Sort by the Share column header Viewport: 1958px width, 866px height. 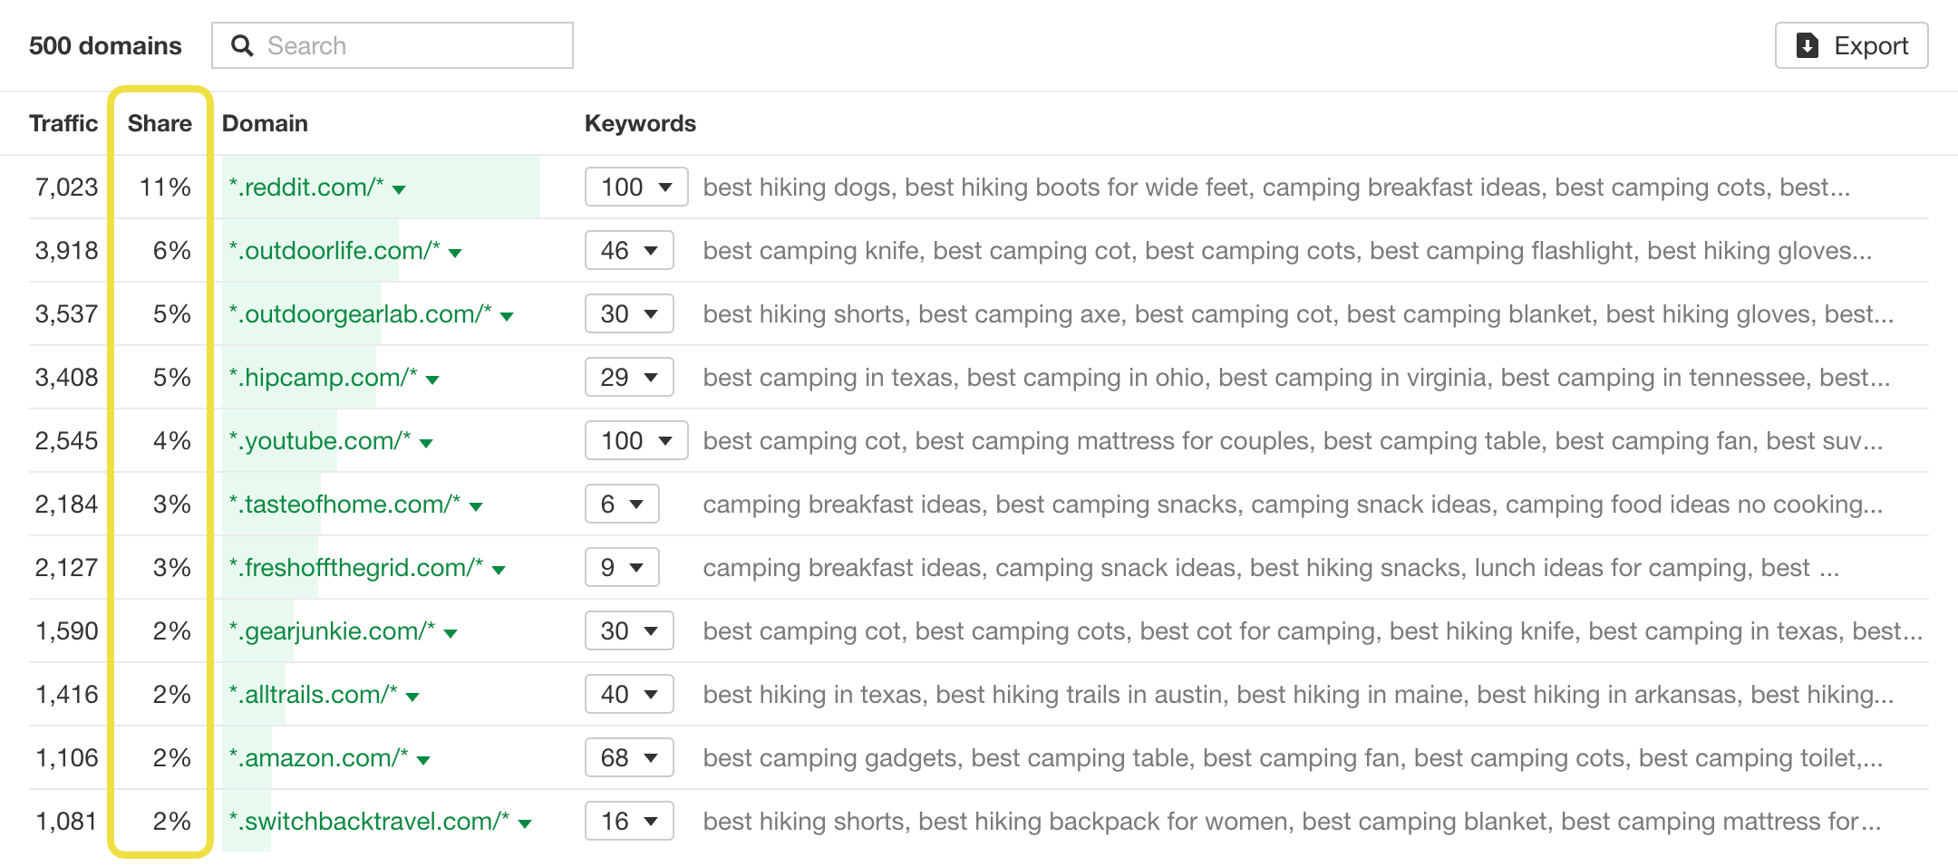click(160, 123)
